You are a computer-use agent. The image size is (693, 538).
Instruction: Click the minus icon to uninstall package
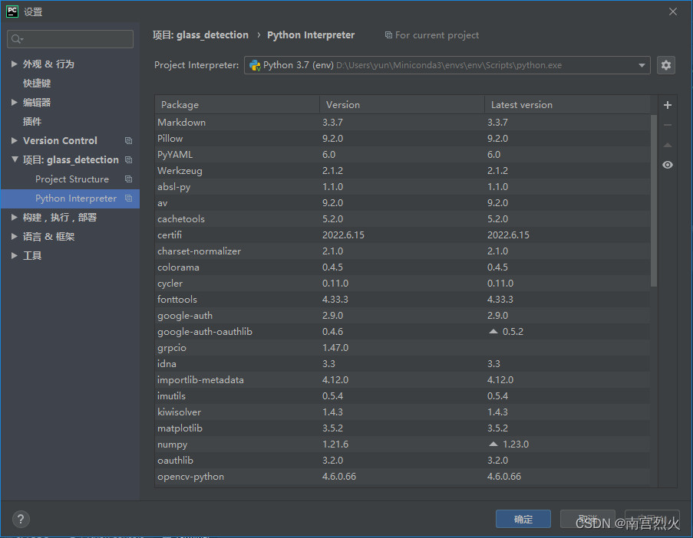click(x=668, y=125)
